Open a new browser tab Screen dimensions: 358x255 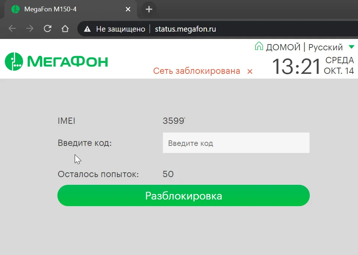tap(149, 9)
